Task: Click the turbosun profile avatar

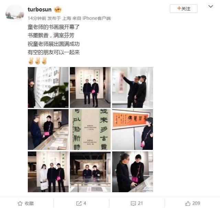Action: [x=15, y=14]
